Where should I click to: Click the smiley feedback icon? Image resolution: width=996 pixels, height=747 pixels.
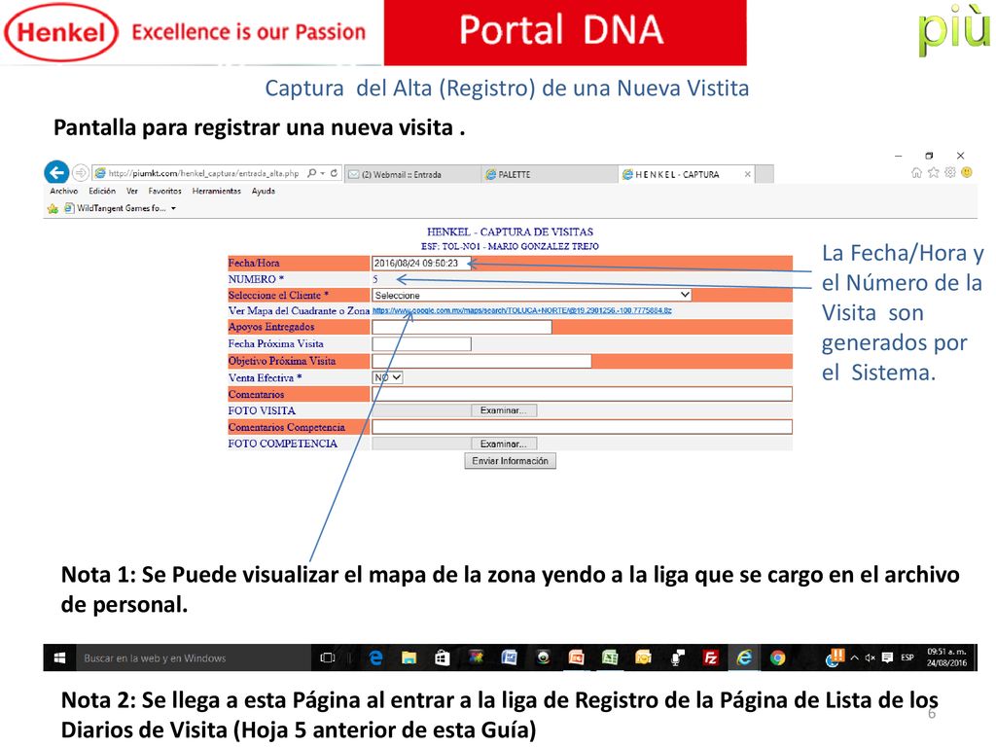pyautogui.click(x=967, y=172)
